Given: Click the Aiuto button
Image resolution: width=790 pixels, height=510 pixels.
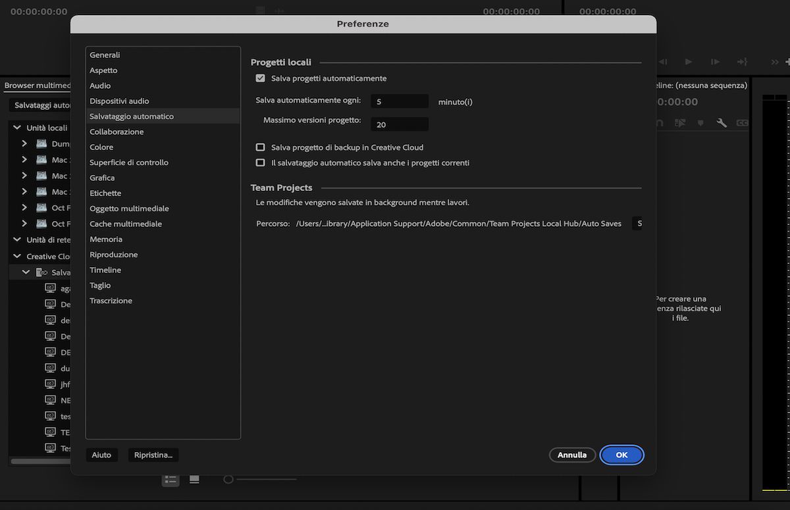Looking at the screenshot, I should (101, 455).
